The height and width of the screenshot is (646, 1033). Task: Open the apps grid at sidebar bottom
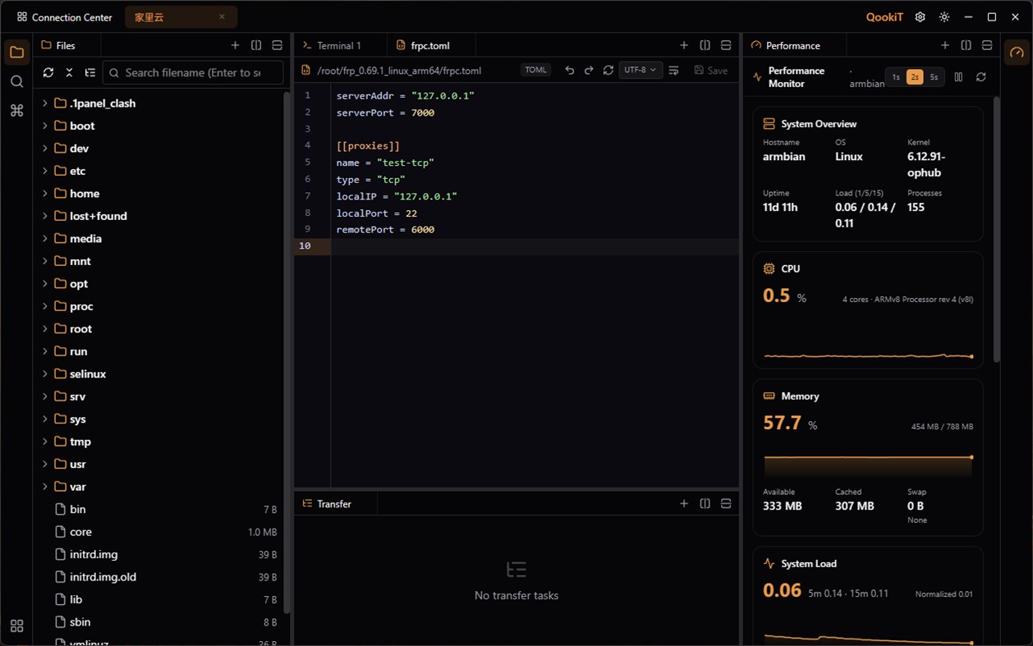[16, 626]
